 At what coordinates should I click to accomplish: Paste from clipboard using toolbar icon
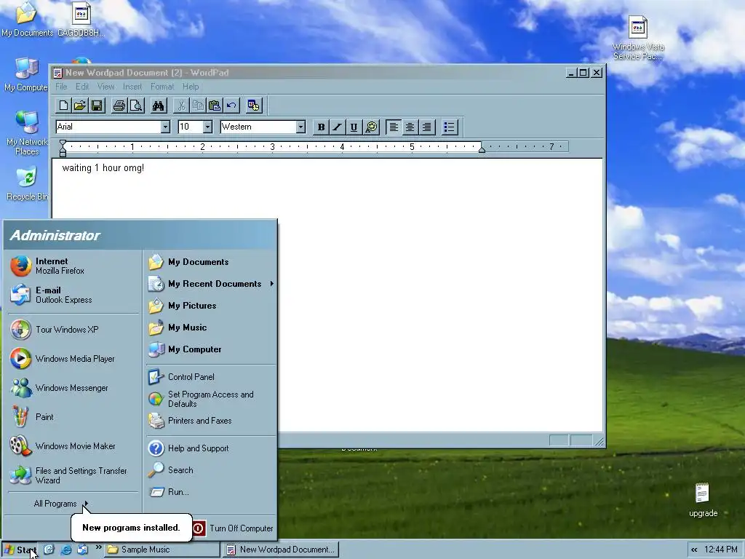pyautogui.click(x=215, y=106)
